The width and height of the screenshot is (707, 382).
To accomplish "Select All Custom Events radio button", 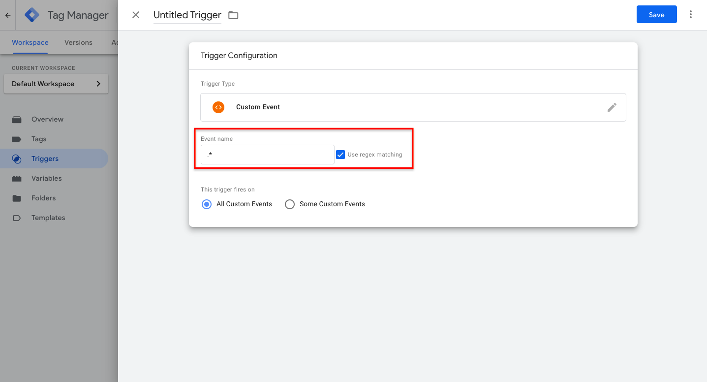I will 207,204.
